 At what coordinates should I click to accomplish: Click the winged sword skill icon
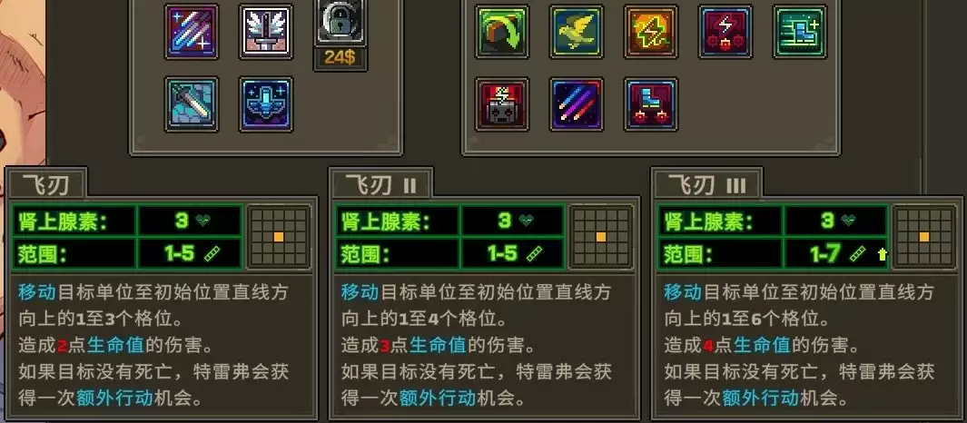266,32
